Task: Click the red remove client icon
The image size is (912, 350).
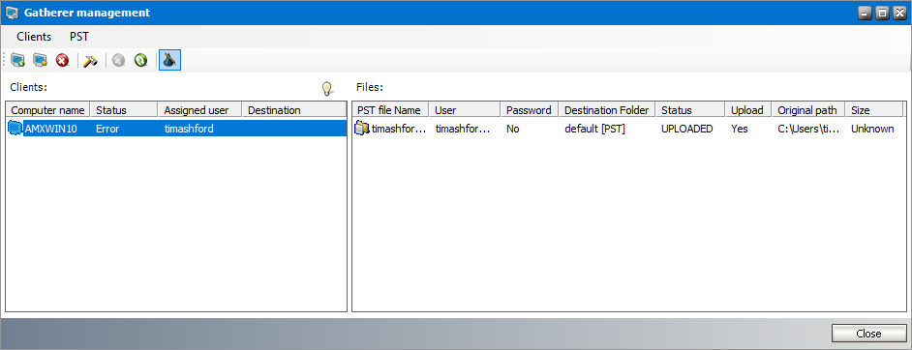Action: click(62, 60)
